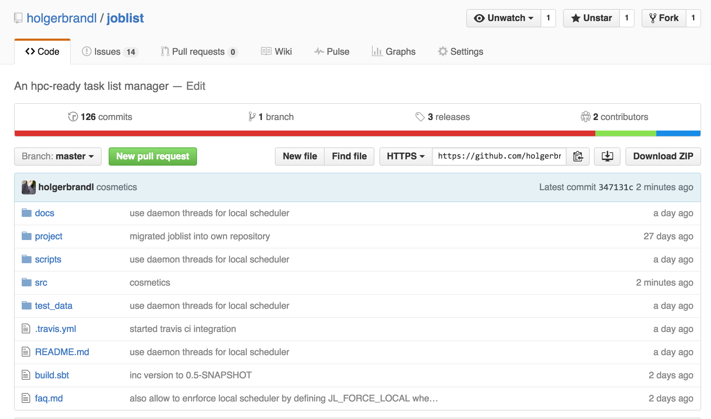Image resolution: width=711 pixels, height=419 pixels.
Task: Click the clone in desktop icon button
Action: pos(607,156)
